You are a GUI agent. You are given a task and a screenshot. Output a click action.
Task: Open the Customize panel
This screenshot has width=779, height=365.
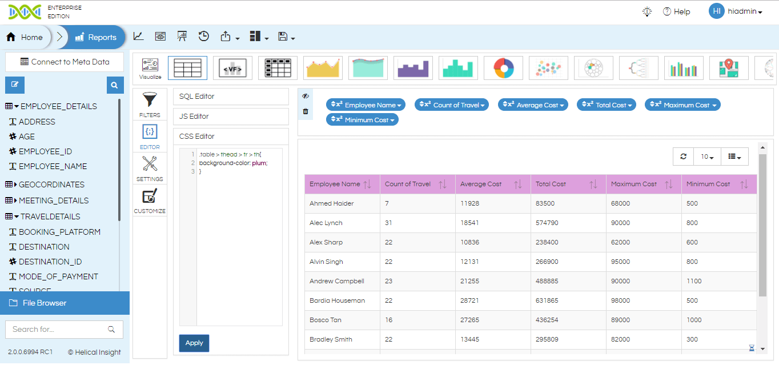click(150, 200)
